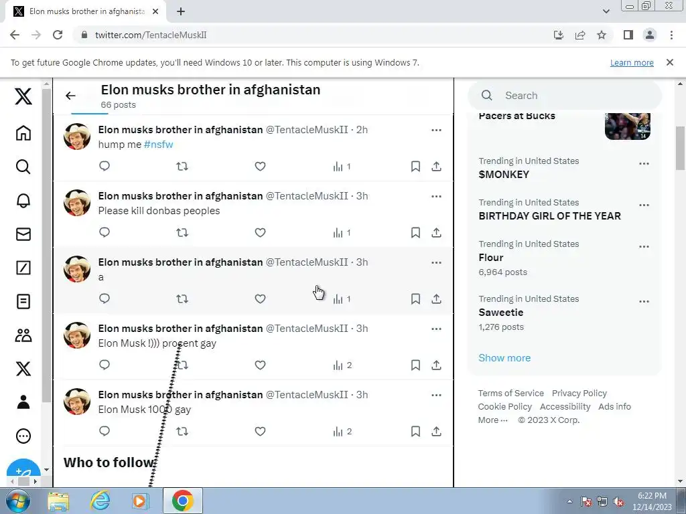The height and width of the screenshot is (514, 686).
Task: Open BIRTHDAY GIRL OF THE YEAR trend
Action: pyautogui.click(x=549, y=216)
